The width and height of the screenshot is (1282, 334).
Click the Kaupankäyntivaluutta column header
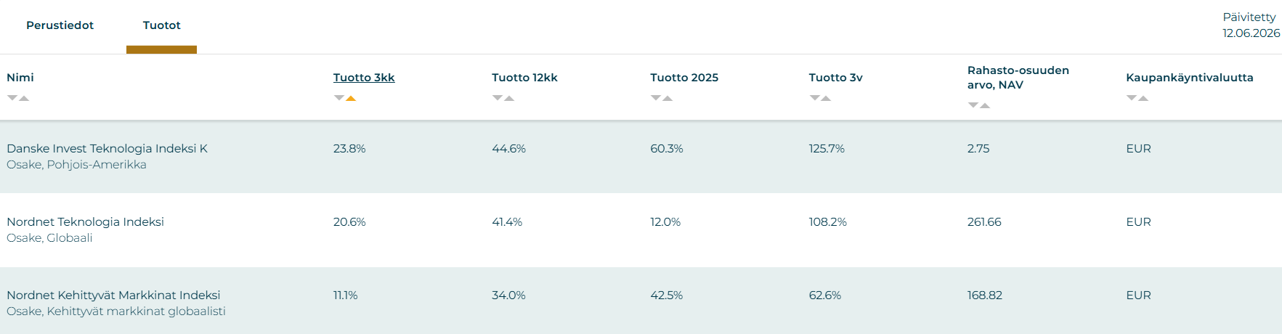1189,78
